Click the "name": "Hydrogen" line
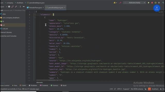The image size is (165, 92). click(59, 20)
